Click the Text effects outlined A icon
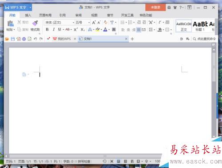Screen dimensions: 222x168 [90, 30]
